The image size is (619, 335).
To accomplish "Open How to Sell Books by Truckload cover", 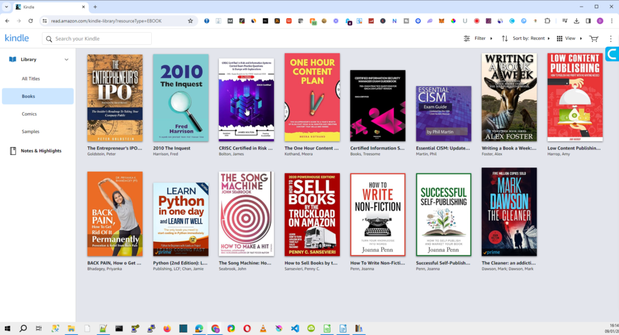I will click(313, 215).
